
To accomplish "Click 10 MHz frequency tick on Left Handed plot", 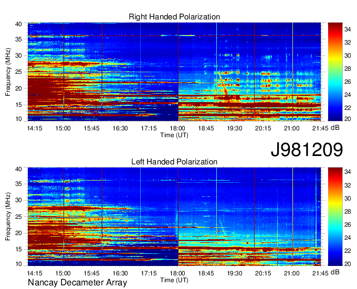I will point(18,264).
